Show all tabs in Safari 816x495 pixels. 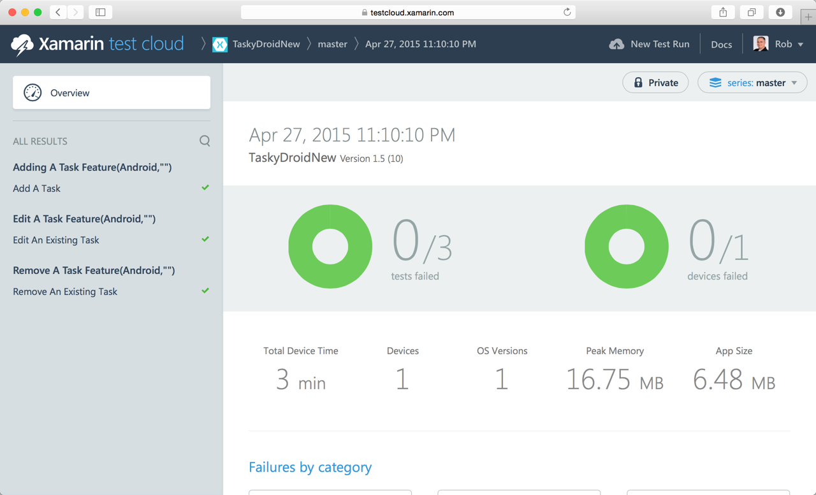752,12
